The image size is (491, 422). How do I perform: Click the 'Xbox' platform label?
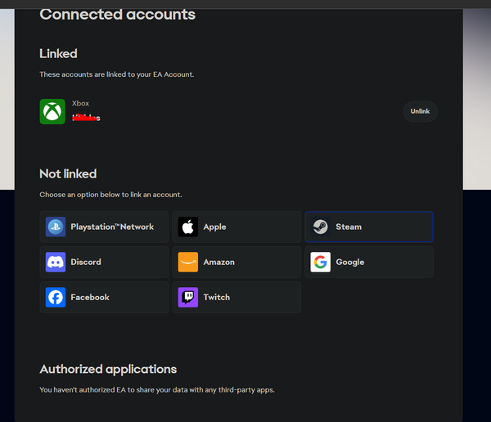[80, 103]
